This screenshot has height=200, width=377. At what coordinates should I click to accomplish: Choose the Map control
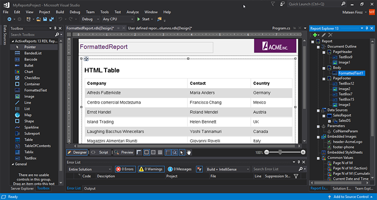(28, 115)
